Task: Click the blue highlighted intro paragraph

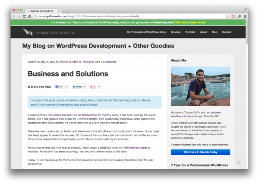Action: coord(95,102)
